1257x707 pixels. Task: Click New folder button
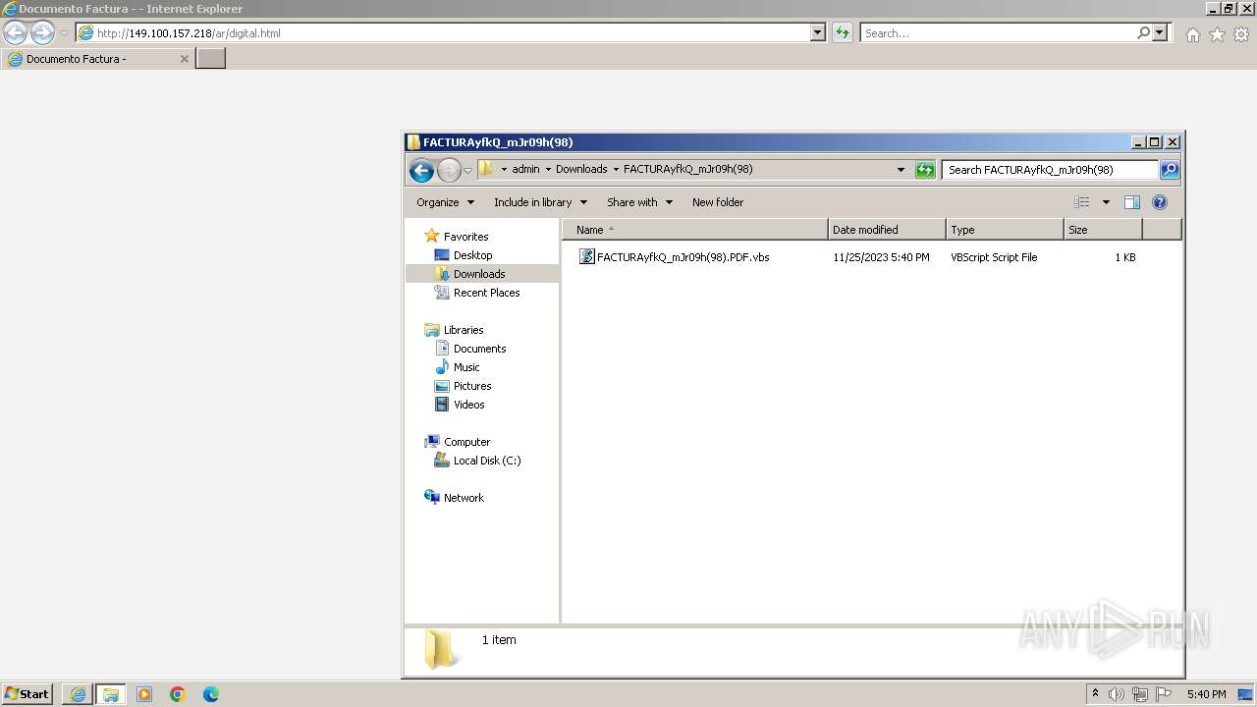pos(718,202)
